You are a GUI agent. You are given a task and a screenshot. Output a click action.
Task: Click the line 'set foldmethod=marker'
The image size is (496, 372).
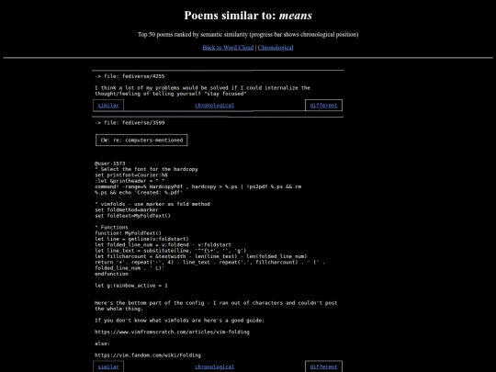tap(127, 209)
